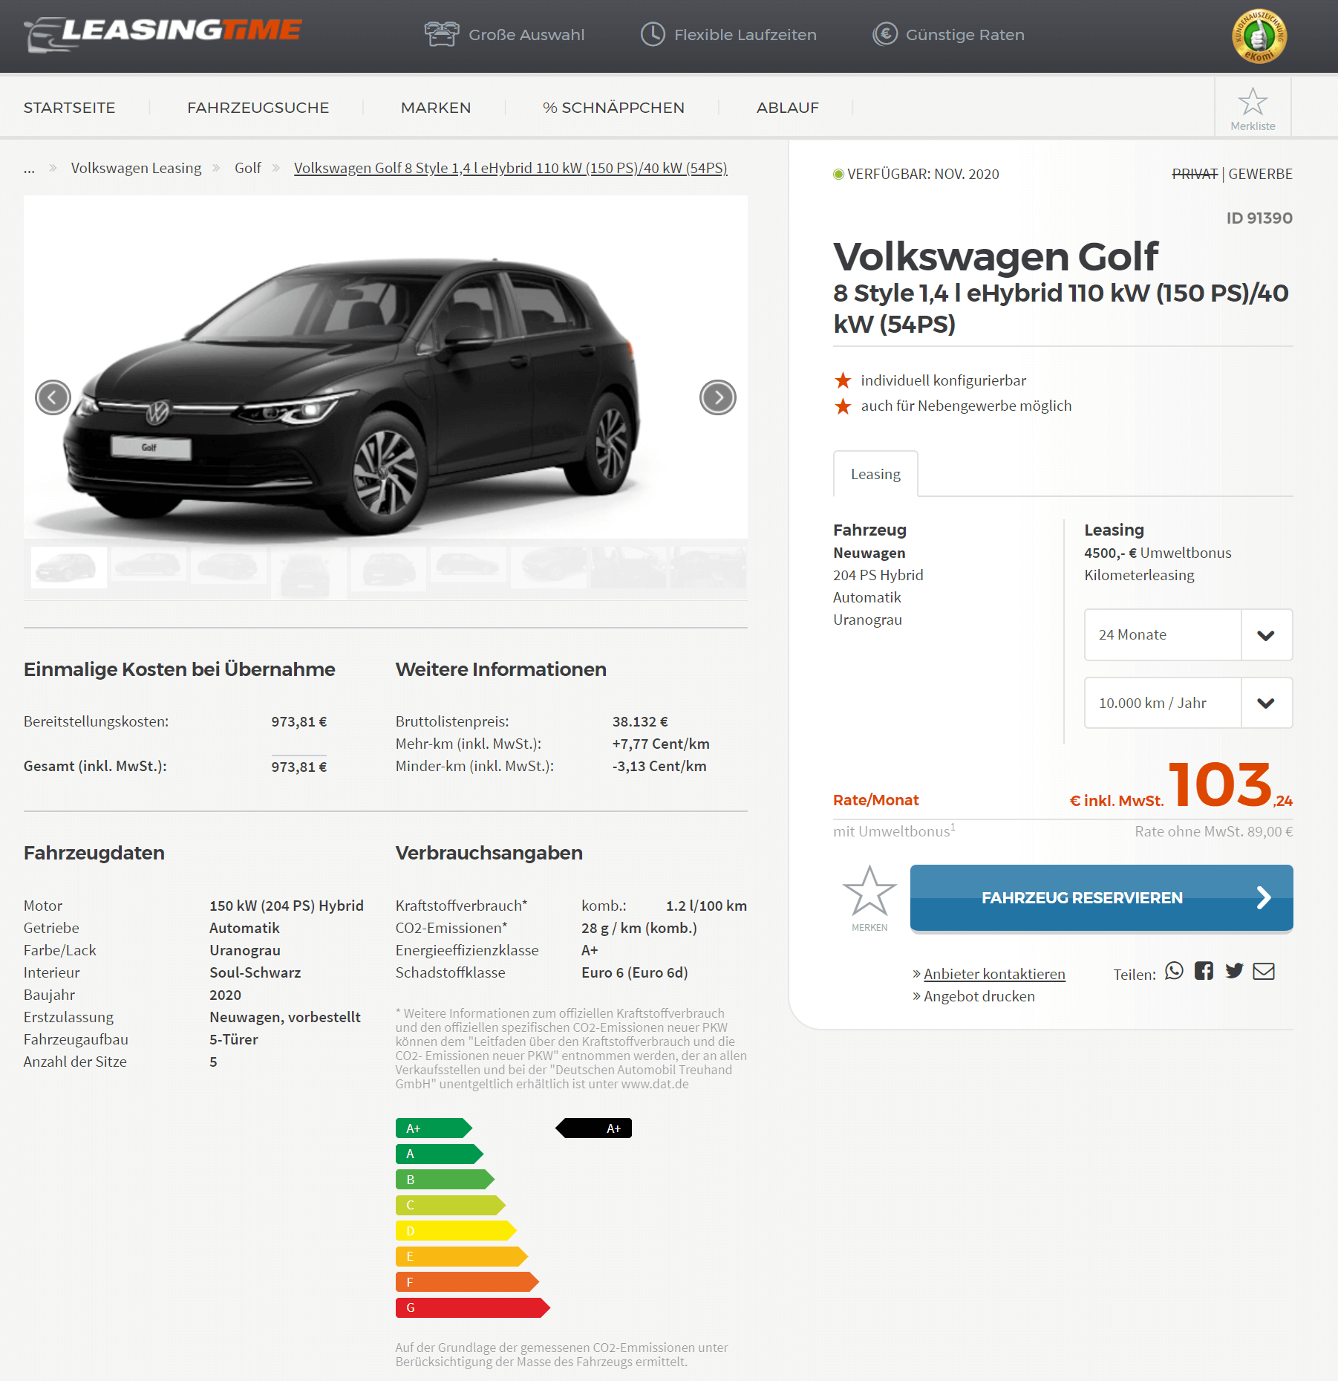Open the 10.000 km / Jahr dropdown
1338x1381 pixels.
1188,703
